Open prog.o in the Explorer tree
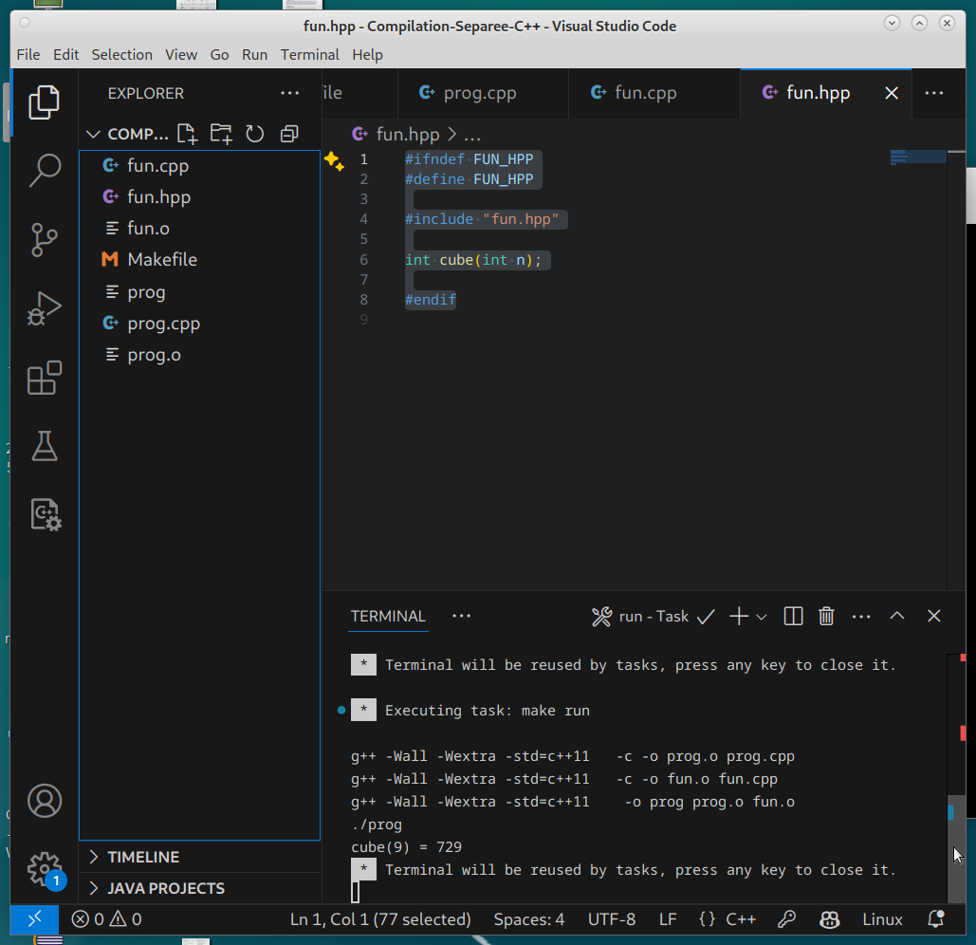 click(200, 355)
